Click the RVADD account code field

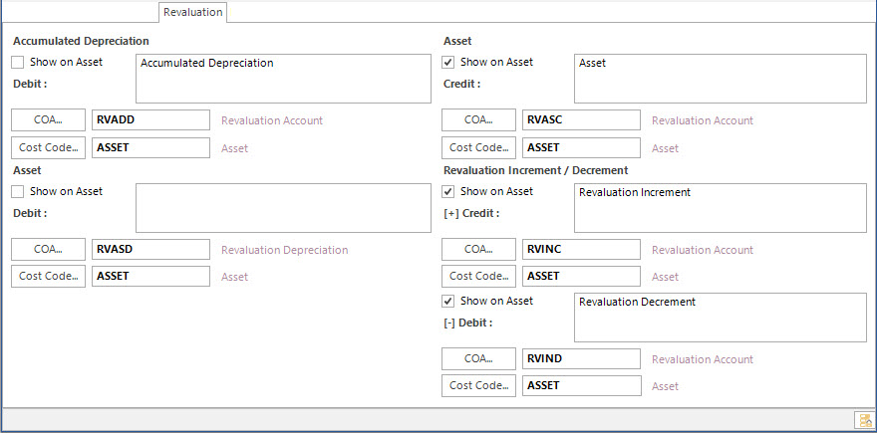pos(151,120)
